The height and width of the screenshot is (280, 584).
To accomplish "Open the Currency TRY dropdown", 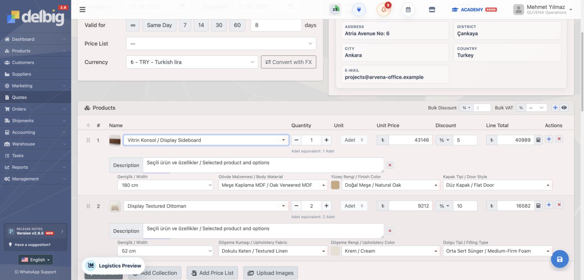I will tap(192, 62).
